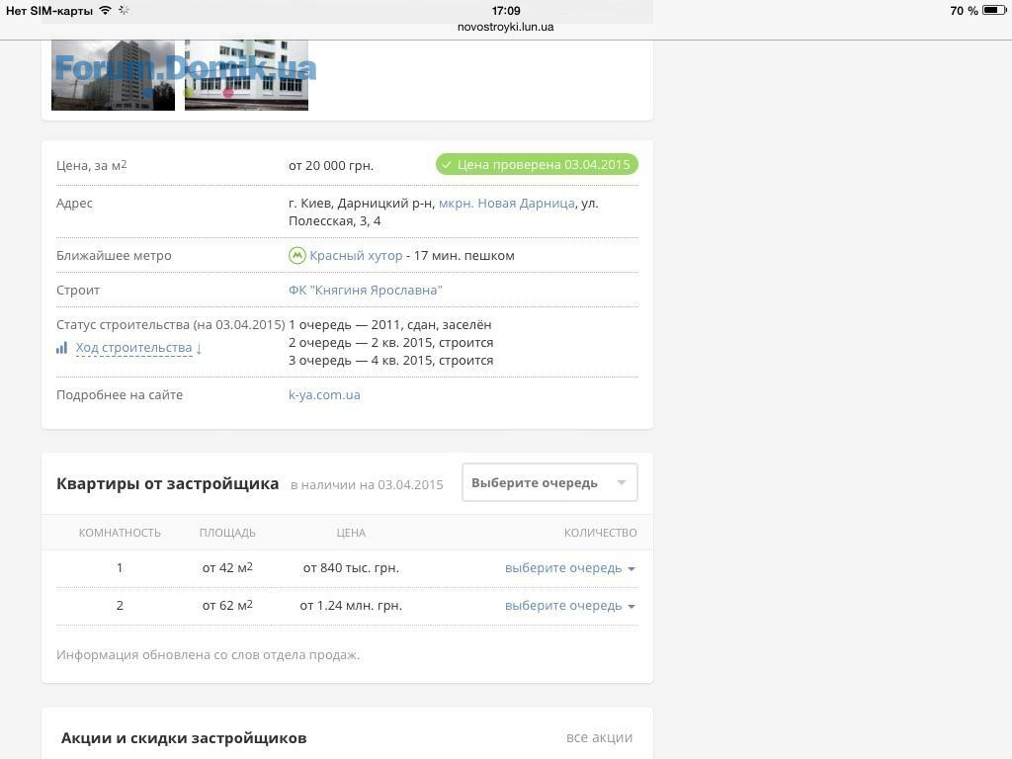Tap the checkmark icon in price verified badge
The image size is (1012, 759).
[447, 165]
